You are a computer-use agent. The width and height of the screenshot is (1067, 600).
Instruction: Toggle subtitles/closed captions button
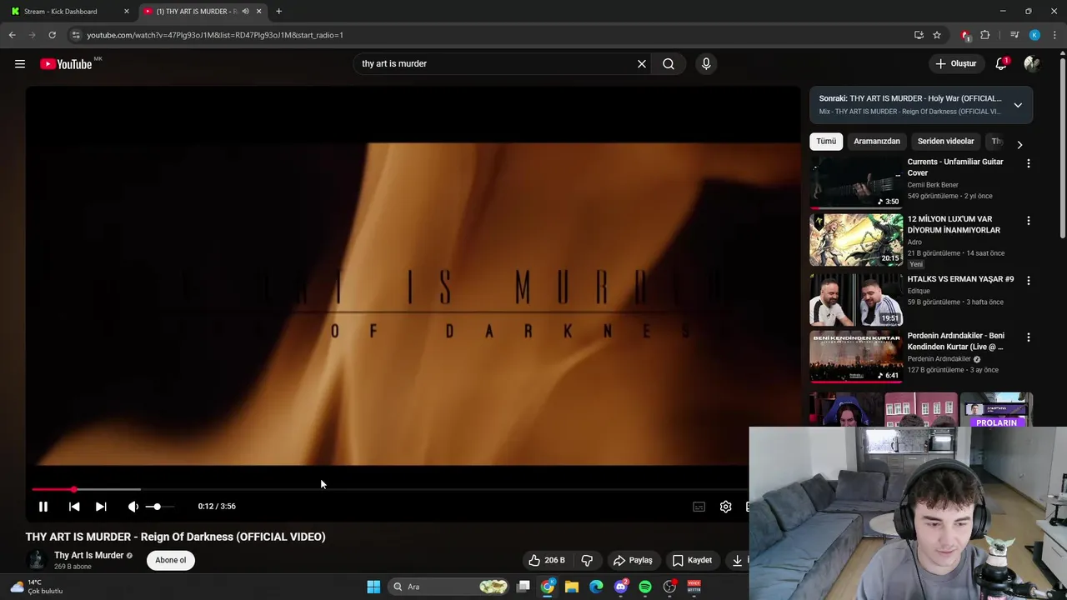tap(699, 507)
